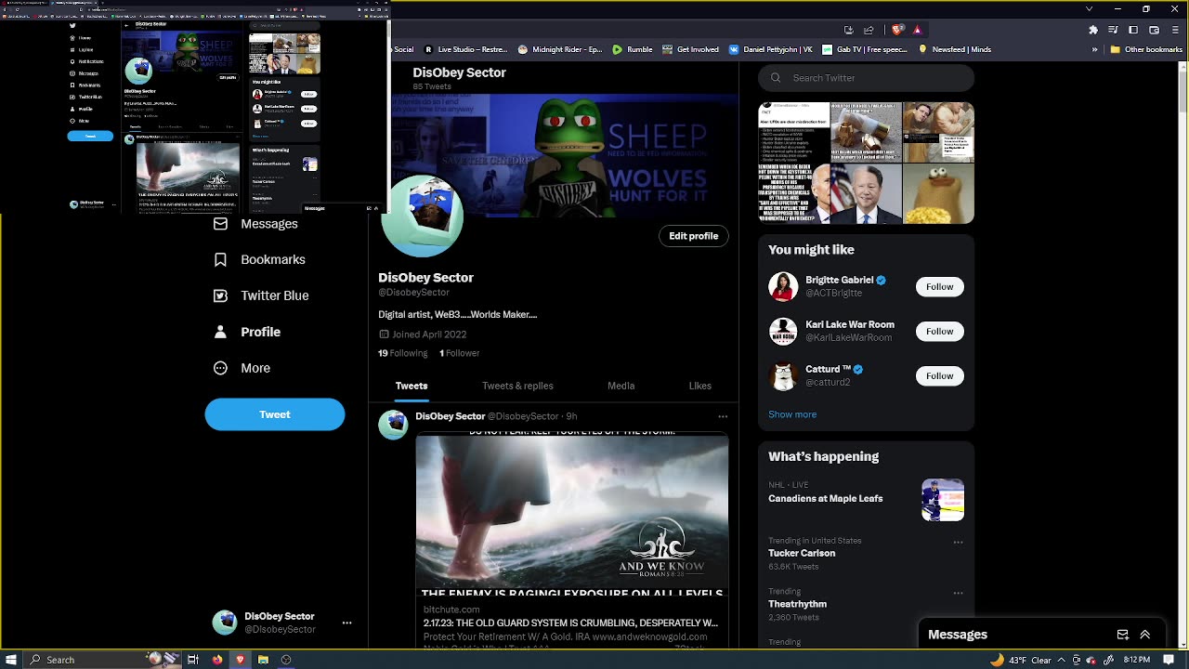Screen dimensions: 1189x669
Task: Show hidden system tray icons
Action: pyautogui.click(x=1062, y=660)
